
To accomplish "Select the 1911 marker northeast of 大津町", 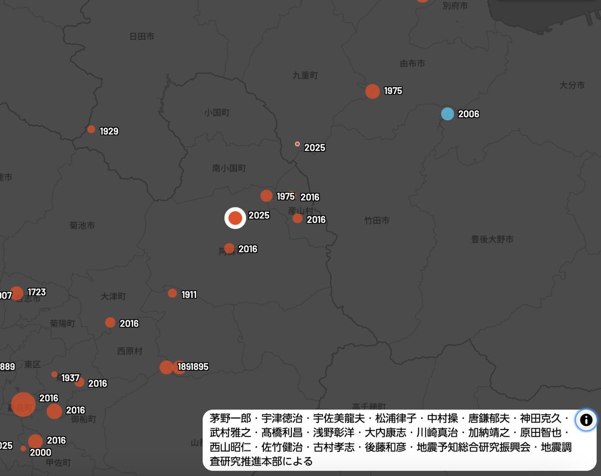I will pos(172,293).
